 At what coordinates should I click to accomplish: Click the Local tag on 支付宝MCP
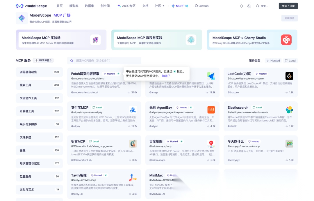pyautogui.click(x=97, y=107)
